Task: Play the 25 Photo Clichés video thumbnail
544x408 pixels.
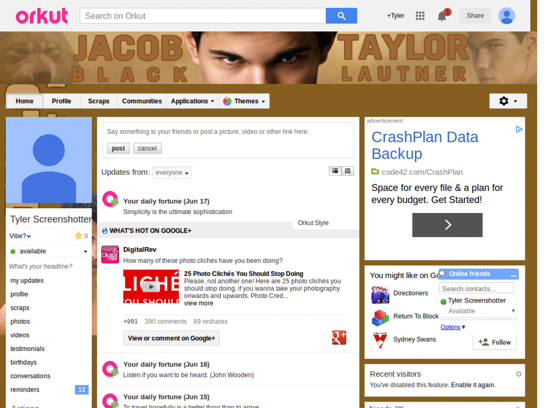Action: coord(151,286)
